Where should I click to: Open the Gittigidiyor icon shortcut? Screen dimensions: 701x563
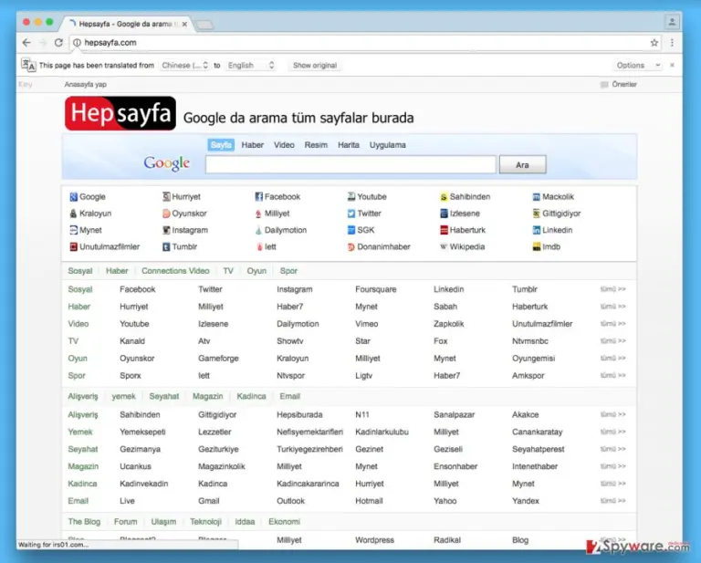pyautogui.click(x=536, y=214)
